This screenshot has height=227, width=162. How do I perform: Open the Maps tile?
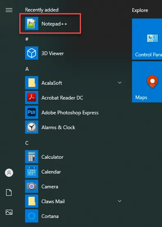click(x=147, y=82)
